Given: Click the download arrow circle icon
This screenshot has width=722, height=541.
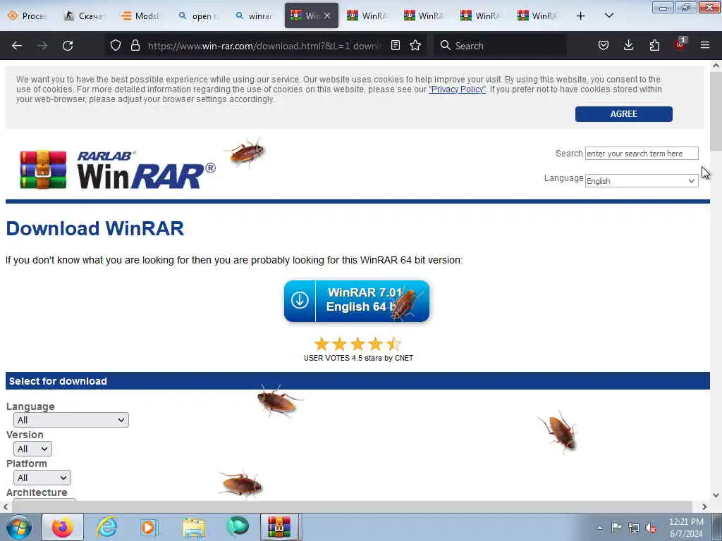Looking at the screenshot, I should pyautogui.click(x=300, y=300).
